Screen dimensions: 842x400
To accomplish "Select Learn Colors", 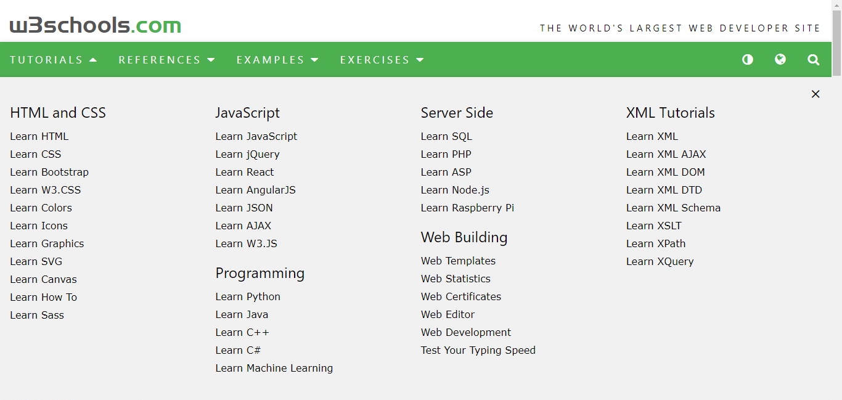I will [41, 208].
